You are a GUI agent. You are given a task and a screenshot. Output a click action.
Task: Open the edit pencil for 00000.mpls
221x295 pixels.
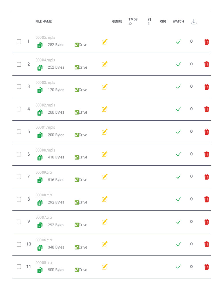[104, 154]
